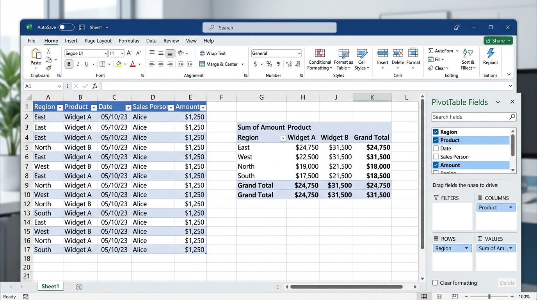Click in the Search fields box
The width and height of the screenshot is (537, 300).
(x=474, y=117)
